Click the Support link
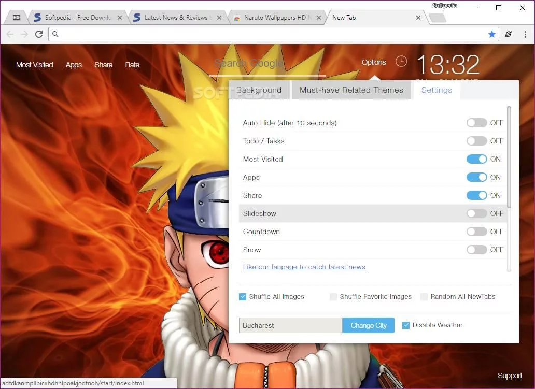The height and width of the screenshot is (389, 535). point(510,376)
